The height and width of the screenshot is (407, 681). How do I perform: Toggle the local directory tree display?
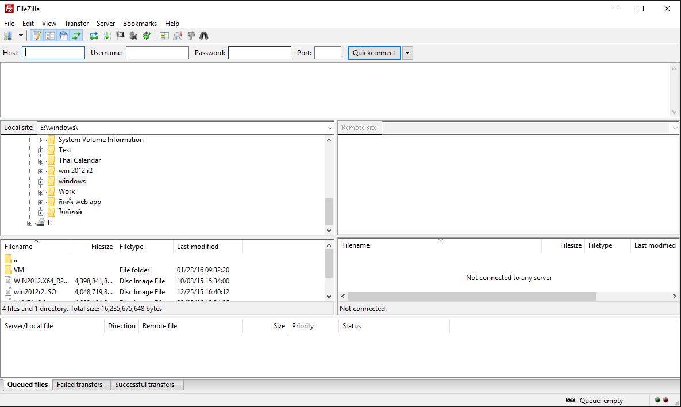(50, 36)
